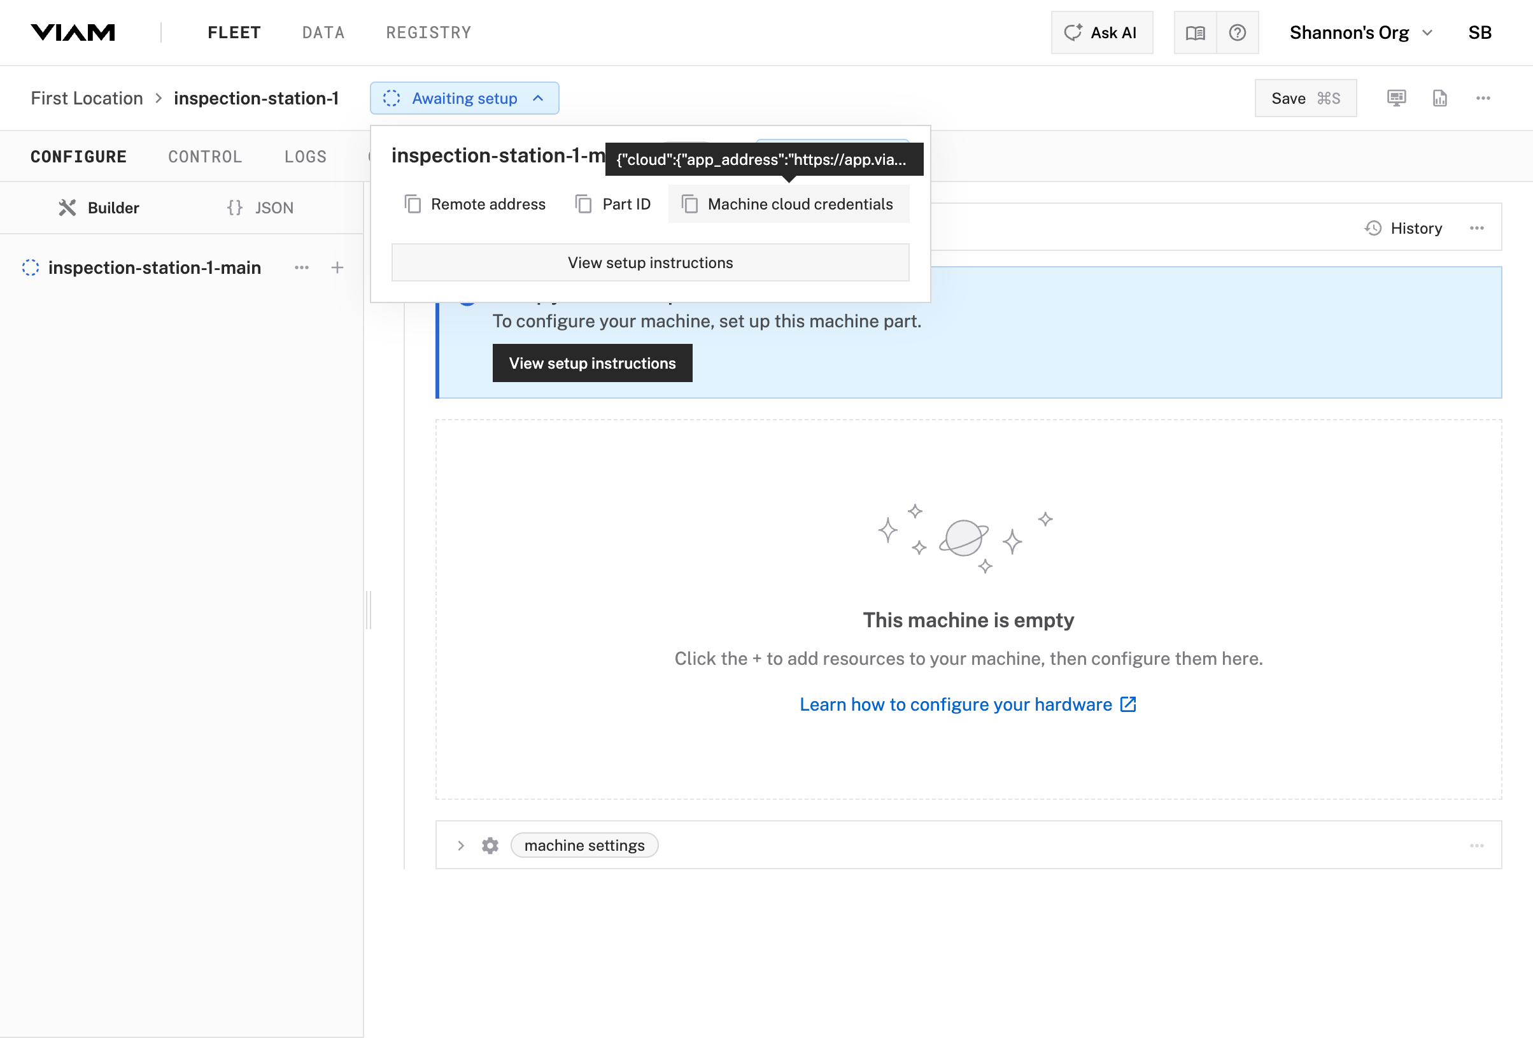Image resolution: width=1533 pixels, height=1038 pixels.
Task: Switch to the JSON view
Action: tap(259, 207)
